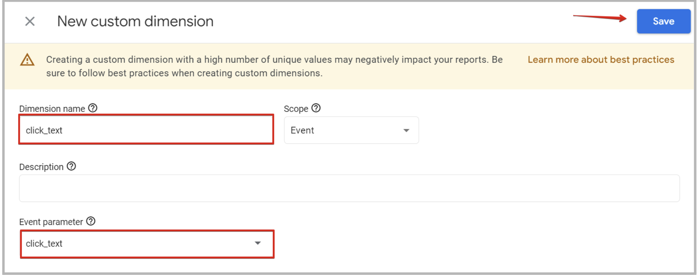Viewport: 697px width, 275px height.
Task: Show help for Dimension name
Action: (93, 108)
